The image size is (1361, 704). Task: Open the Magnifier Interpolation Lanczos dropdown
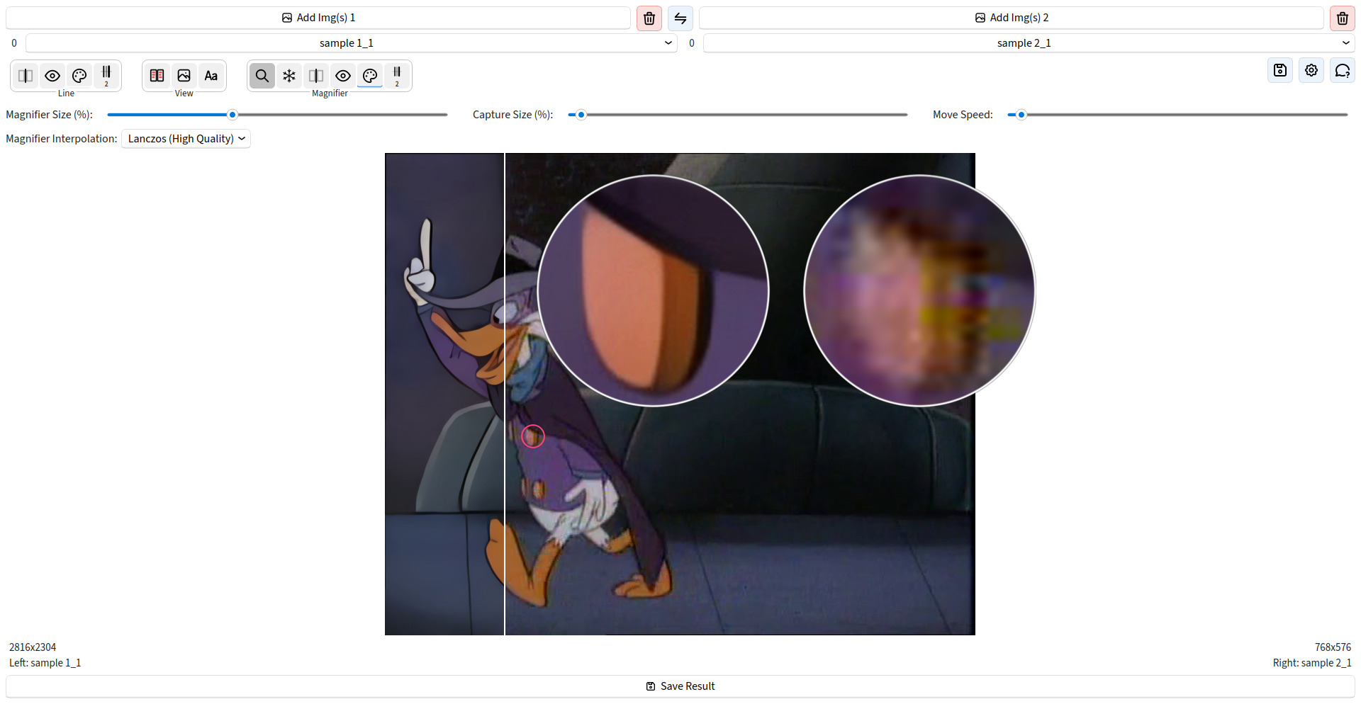click(x=186, y=139)
